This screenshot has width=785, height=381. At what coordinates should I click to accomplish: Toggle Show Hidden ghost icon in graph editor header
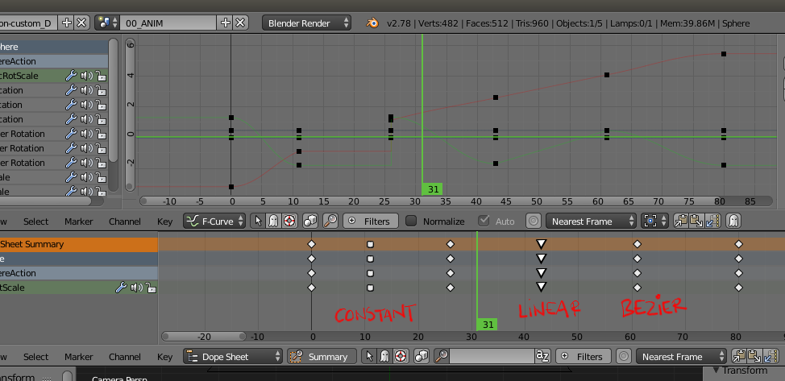(x=273, y=221)
